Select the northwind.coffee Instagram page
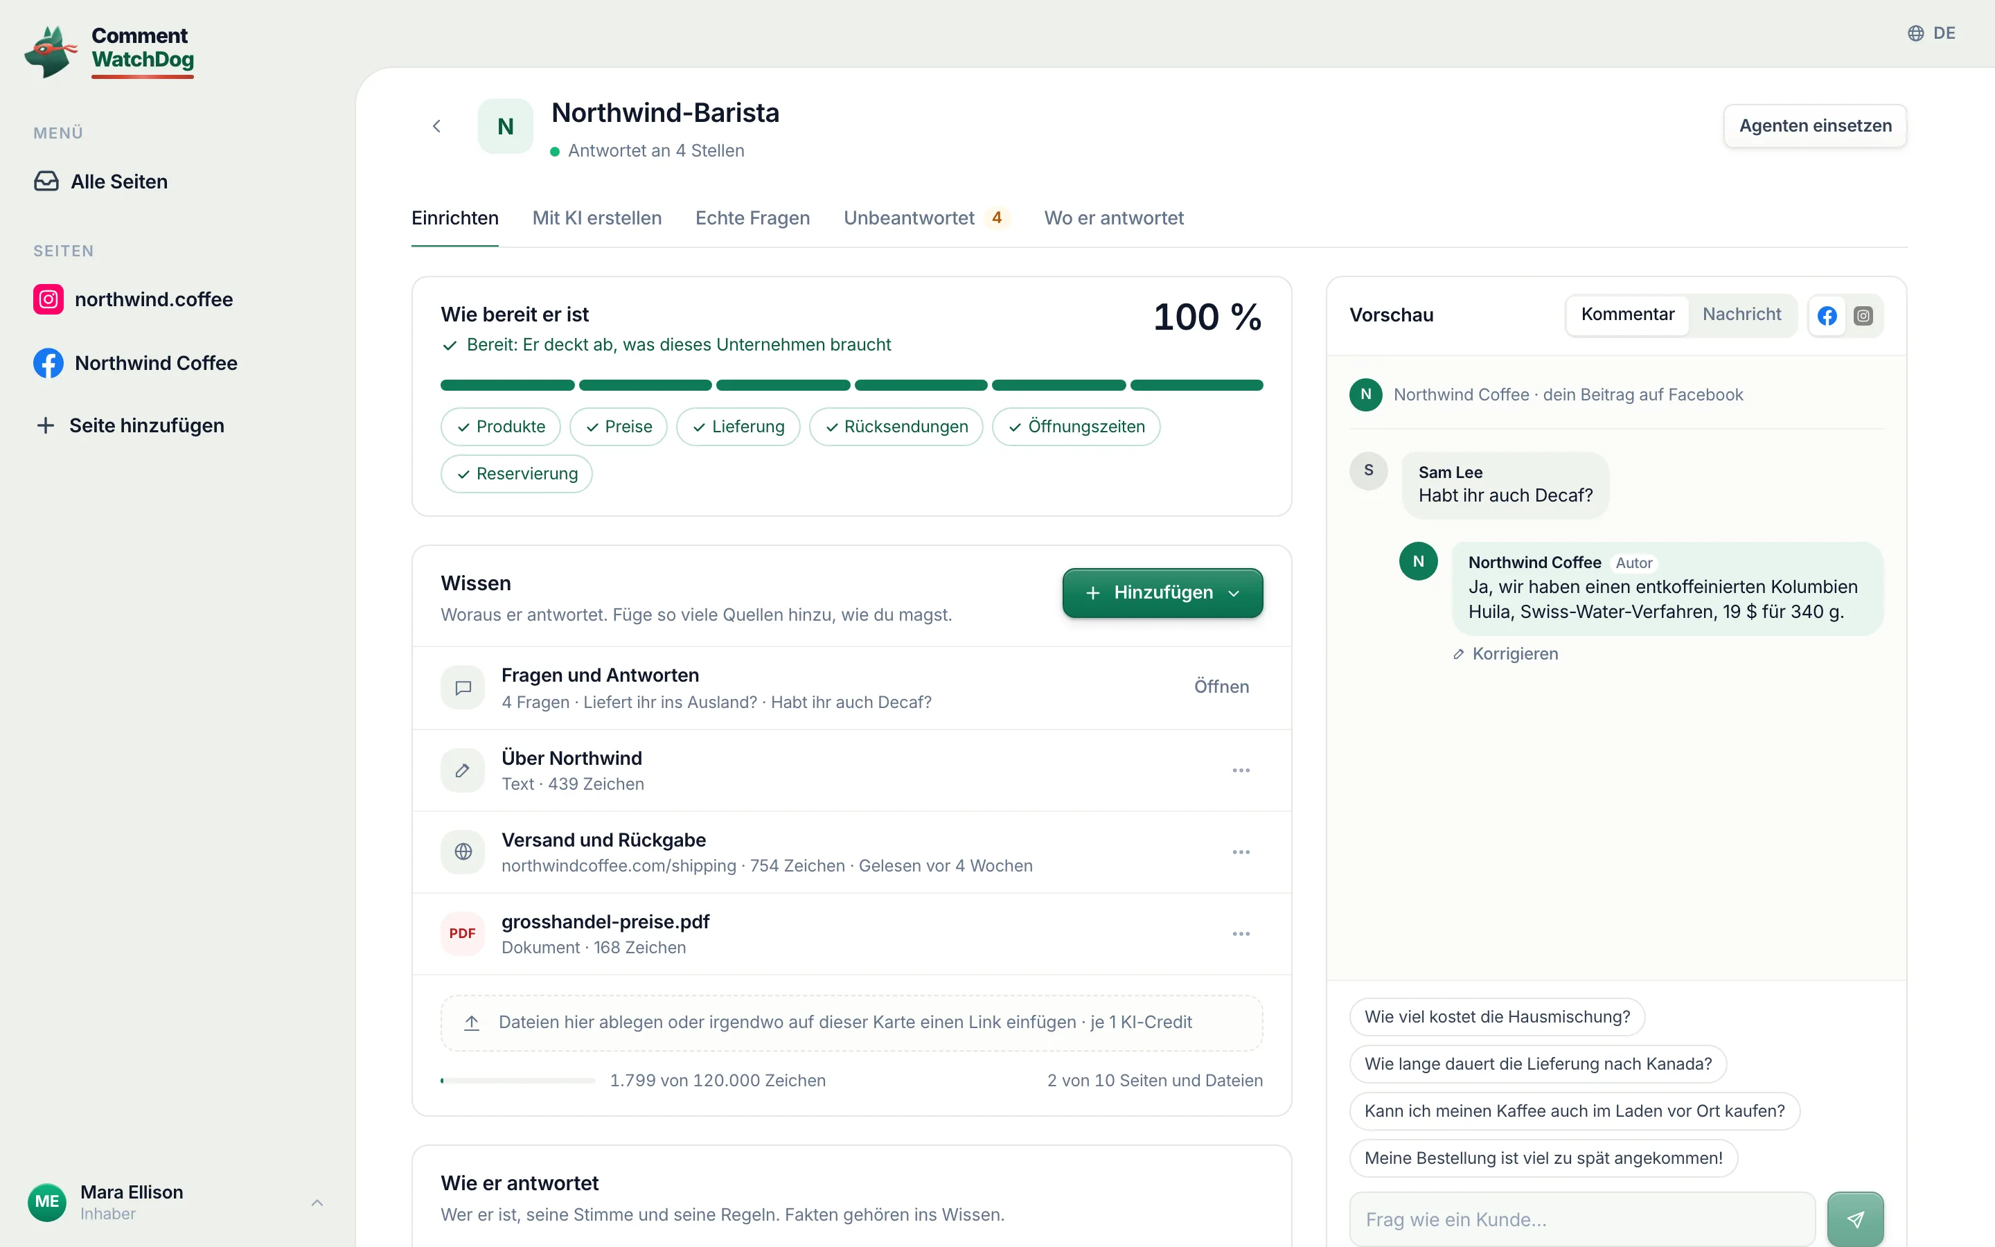Image resolution: width=1995 pixels, height=1247 pixels. 133,299
